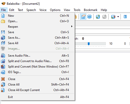The height and width of the screenshot is (104, 130).
Task: Open the Speech menu
Action: (x=31, y=10)
